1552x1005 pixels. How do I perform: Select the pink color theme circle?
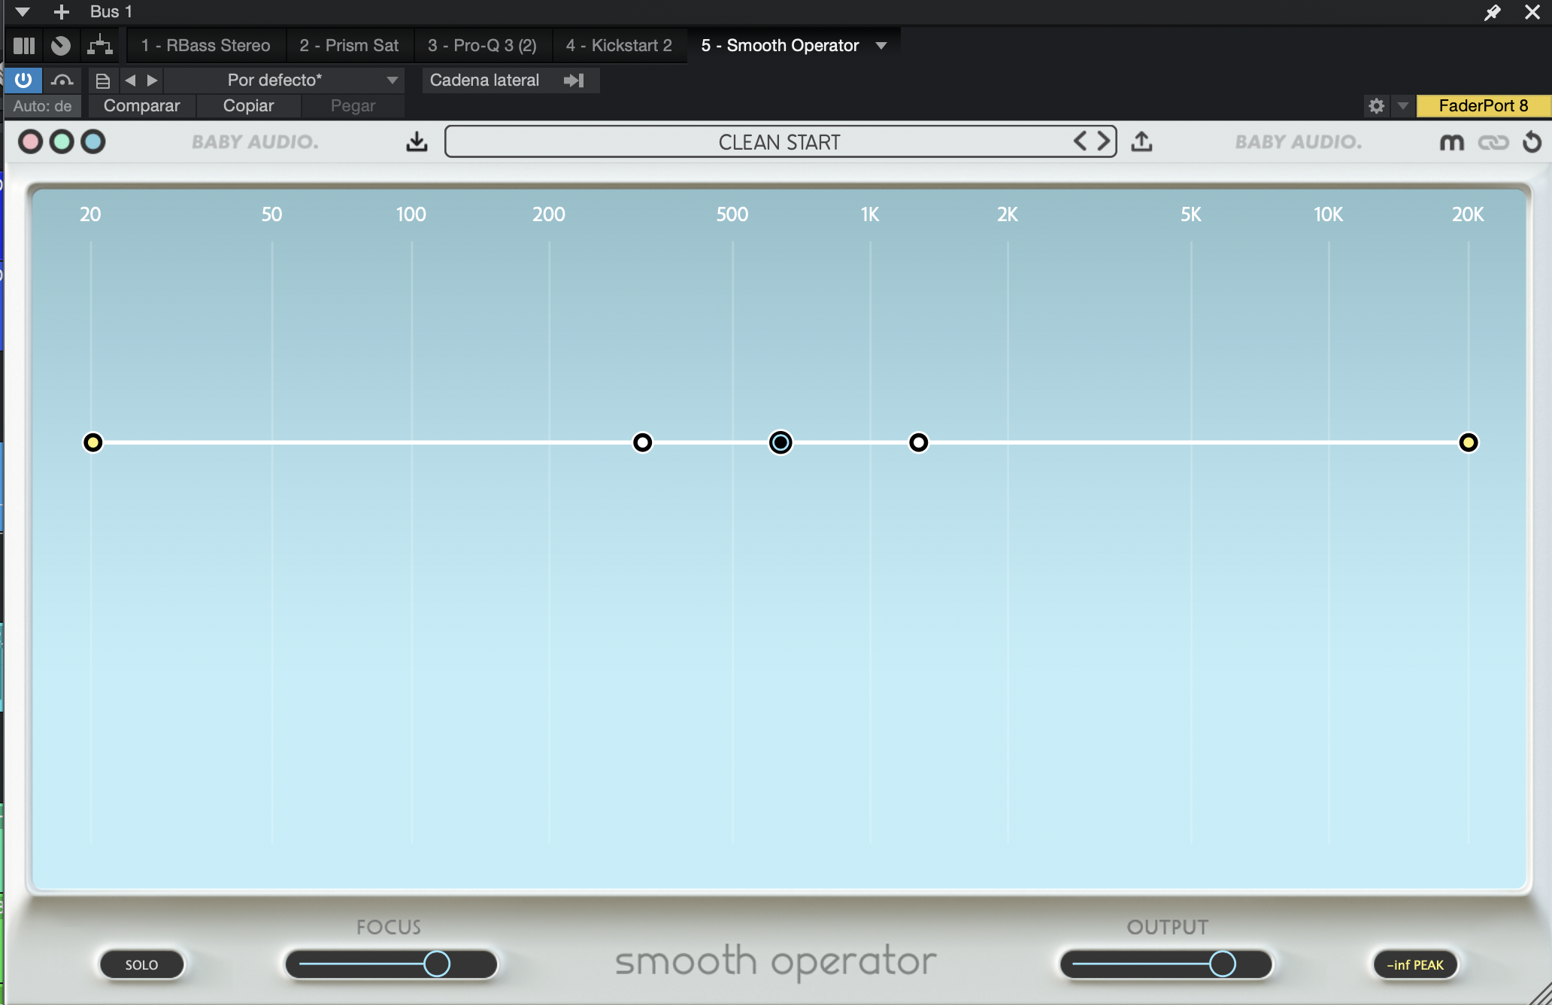[30, 141]
